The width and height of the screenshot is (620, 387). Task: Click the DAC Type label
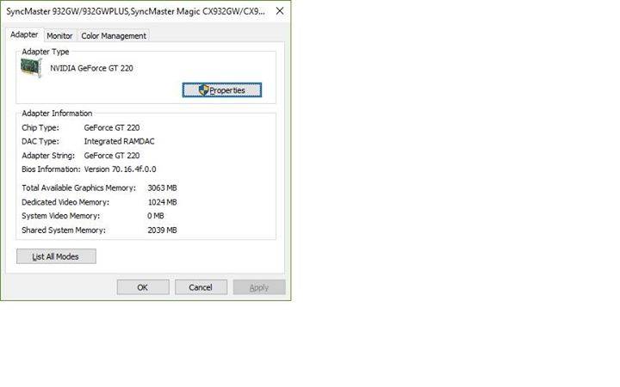[40, 141]
